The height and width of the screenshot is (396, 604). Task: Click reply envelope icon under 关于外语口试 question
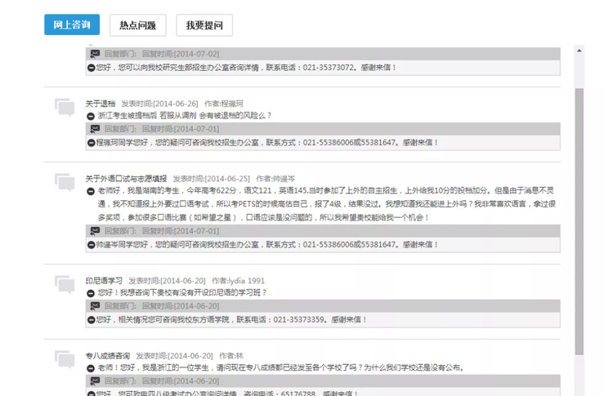[95, 231]
